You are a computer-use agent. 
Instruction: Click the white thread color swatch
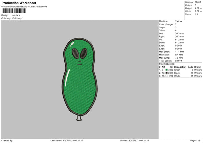pos(166,76)
